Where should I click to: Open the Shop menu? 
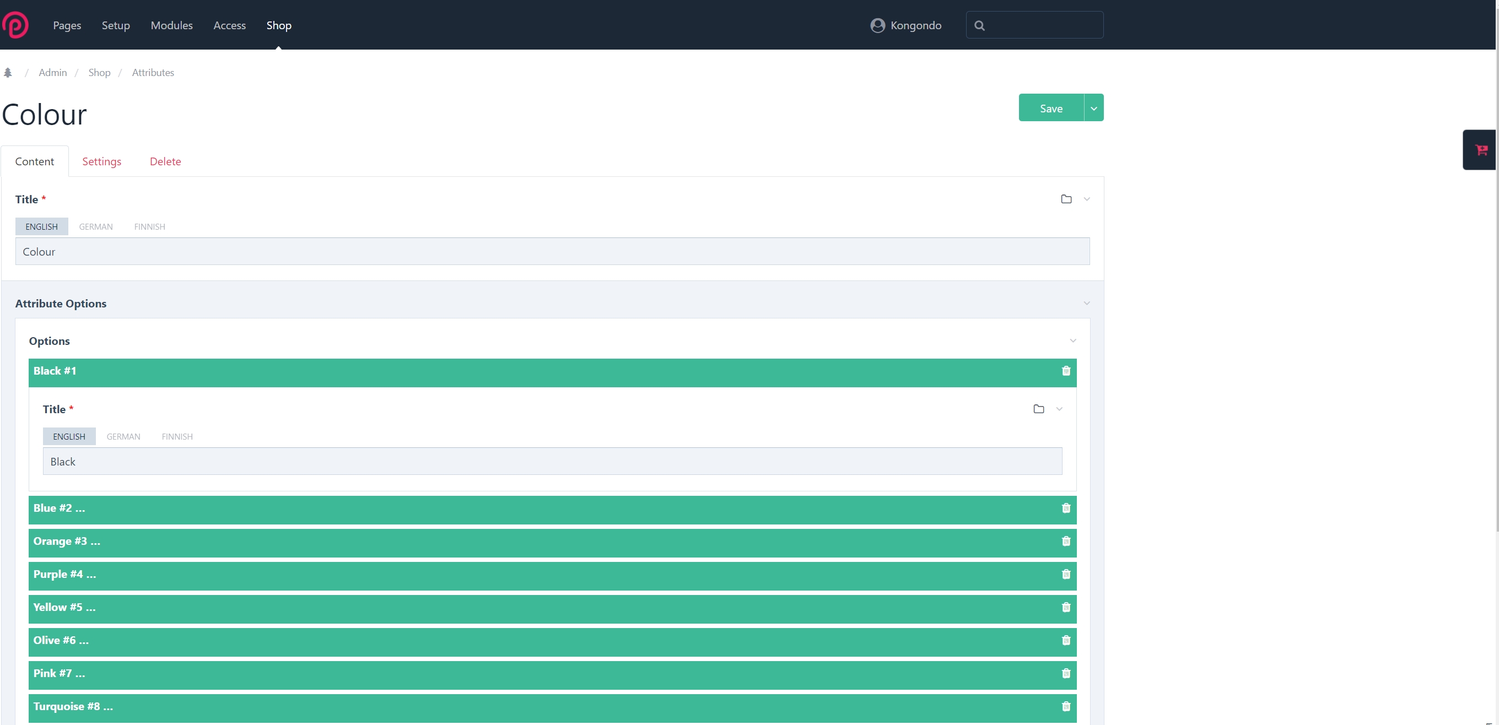279,25
